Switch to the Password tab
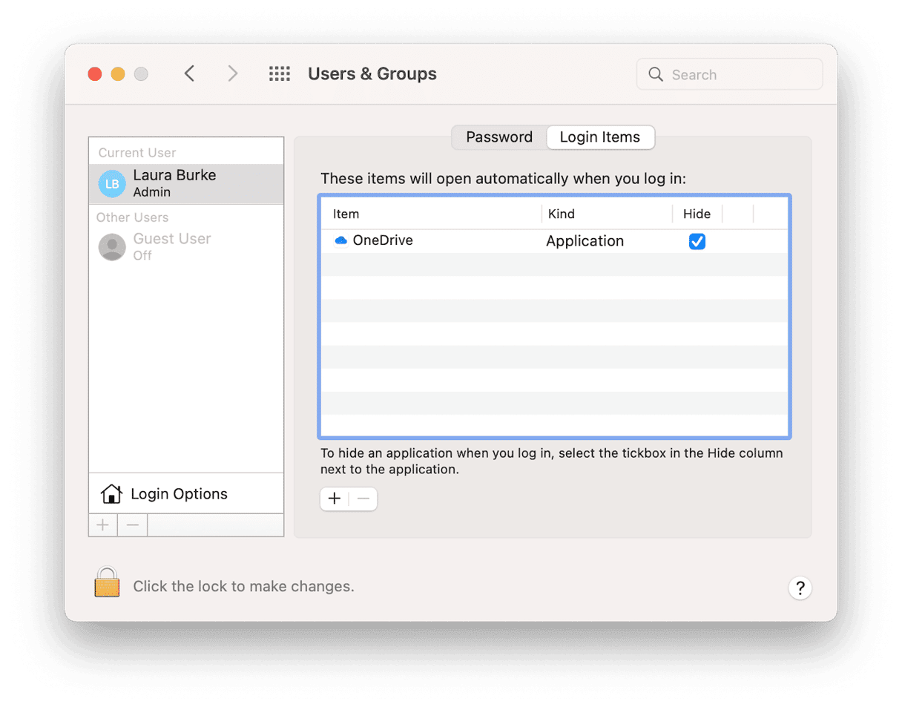Image resolution: width=902 pixels, height=707 pixels. (x=498, y=137)
